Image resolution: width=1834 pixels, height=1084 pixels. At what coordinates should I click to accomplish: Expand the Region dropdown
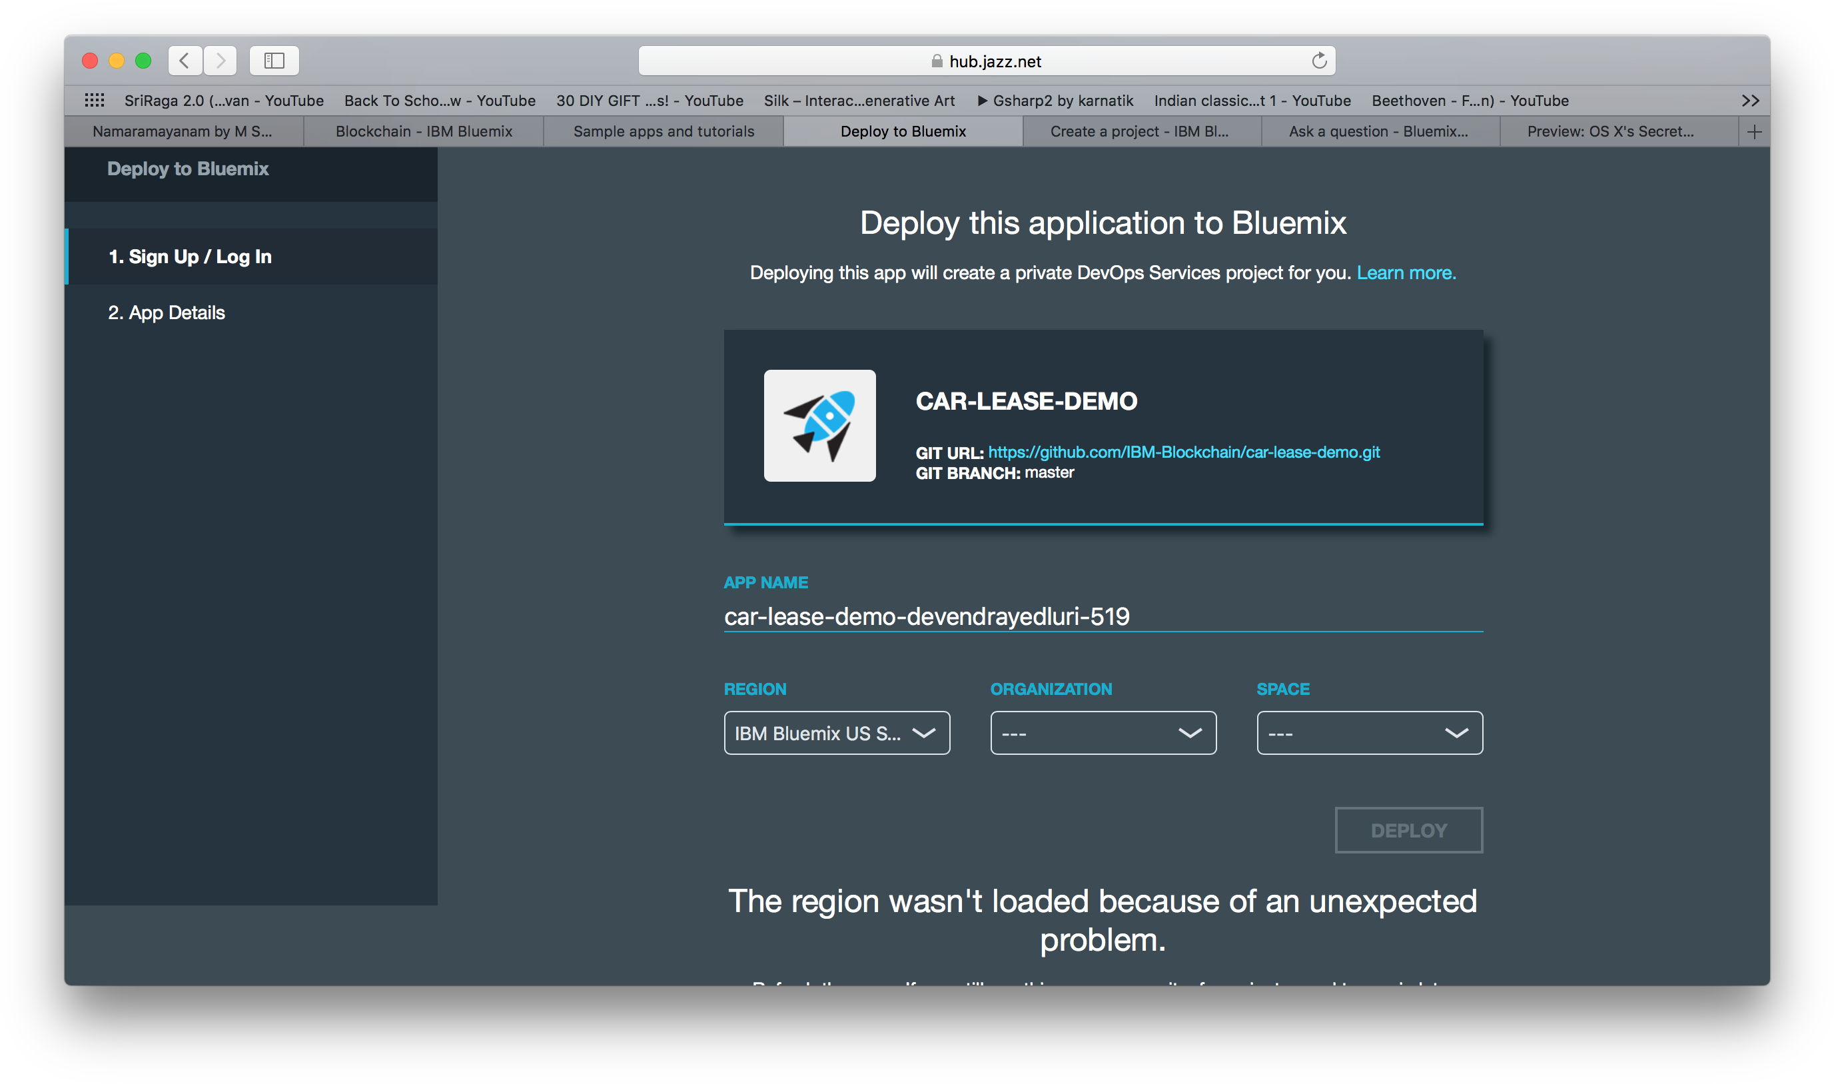(x=836, y=733)
